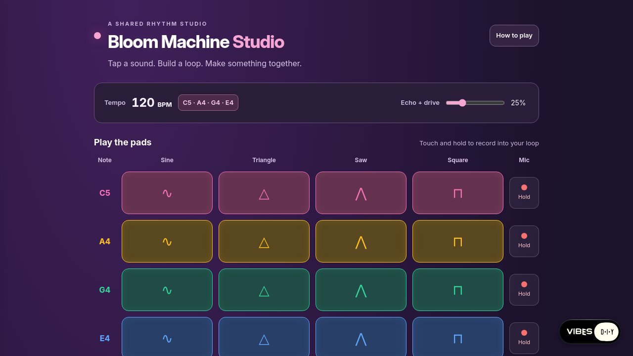Tap the C5 Triangle pad

pos(264,193)
